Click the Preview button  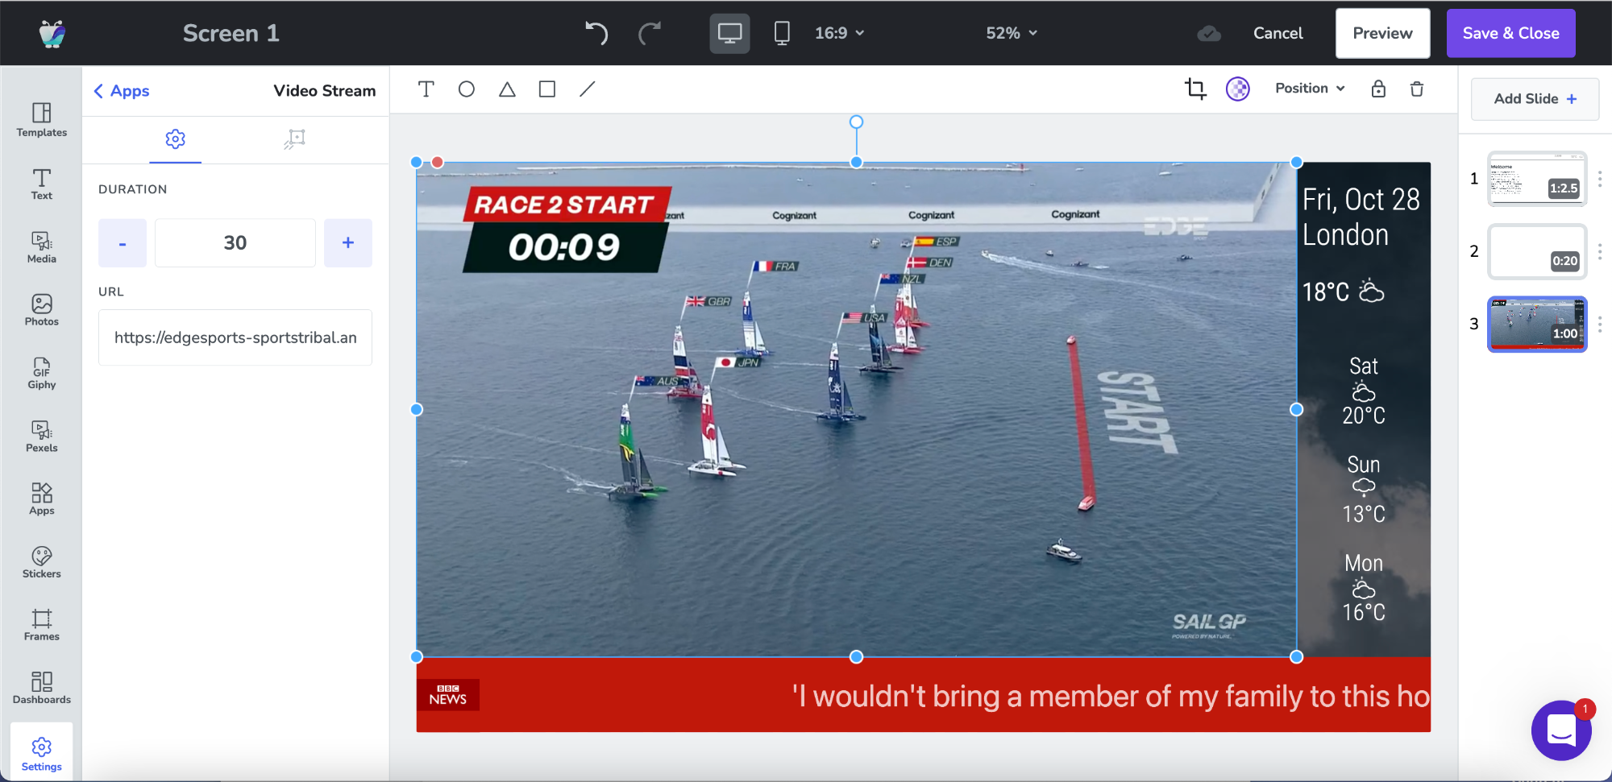(x=1382, y=33)
